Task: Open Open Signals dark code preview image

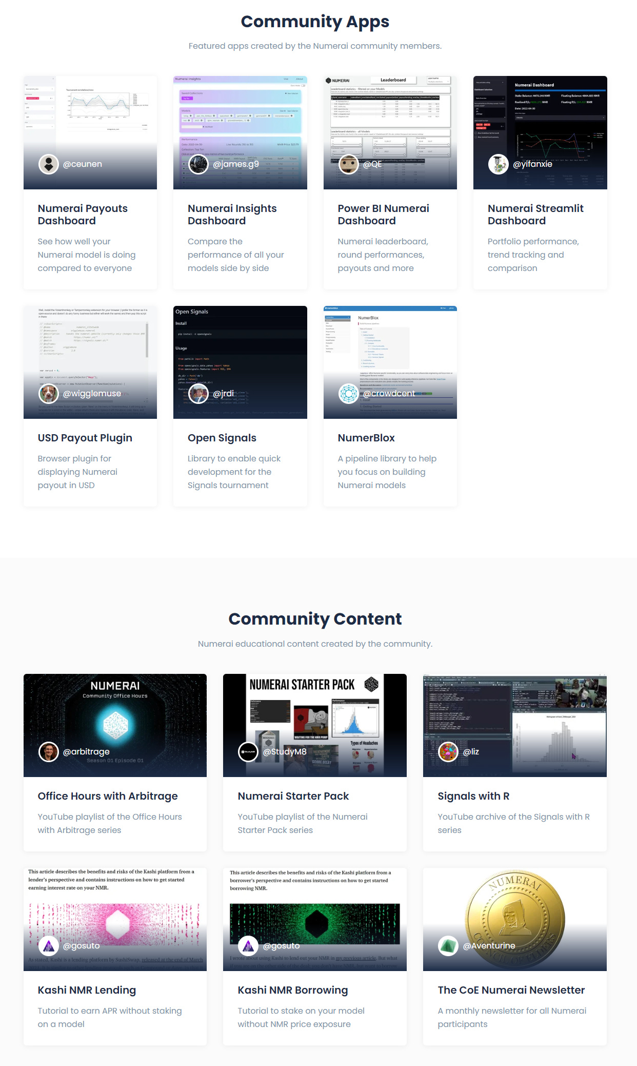Action: 240,362
